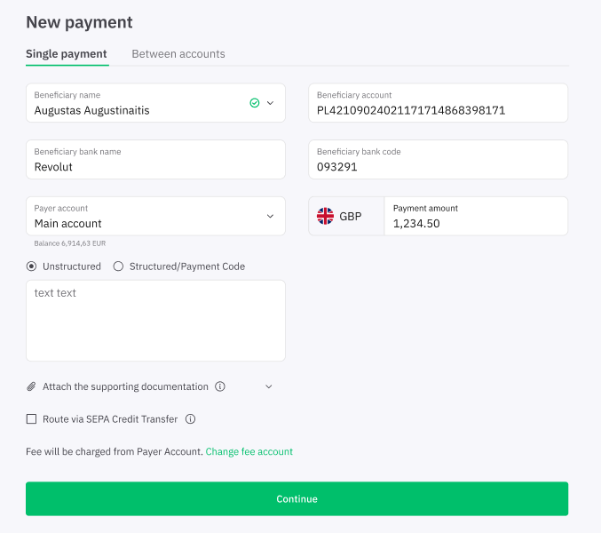Screen dimensions: 601x533
Task: Select the Single payment tab
Action: point(67,54)
